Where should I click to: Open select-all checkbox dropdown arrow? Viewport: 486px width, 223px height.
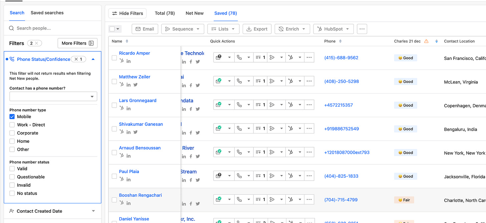[x=118, y=29]
